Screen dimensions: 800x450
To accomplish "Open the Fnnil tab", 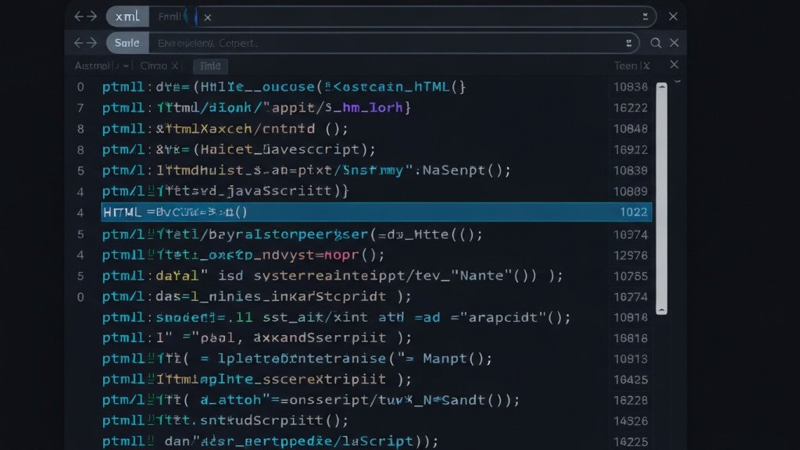I will point(170,17).
